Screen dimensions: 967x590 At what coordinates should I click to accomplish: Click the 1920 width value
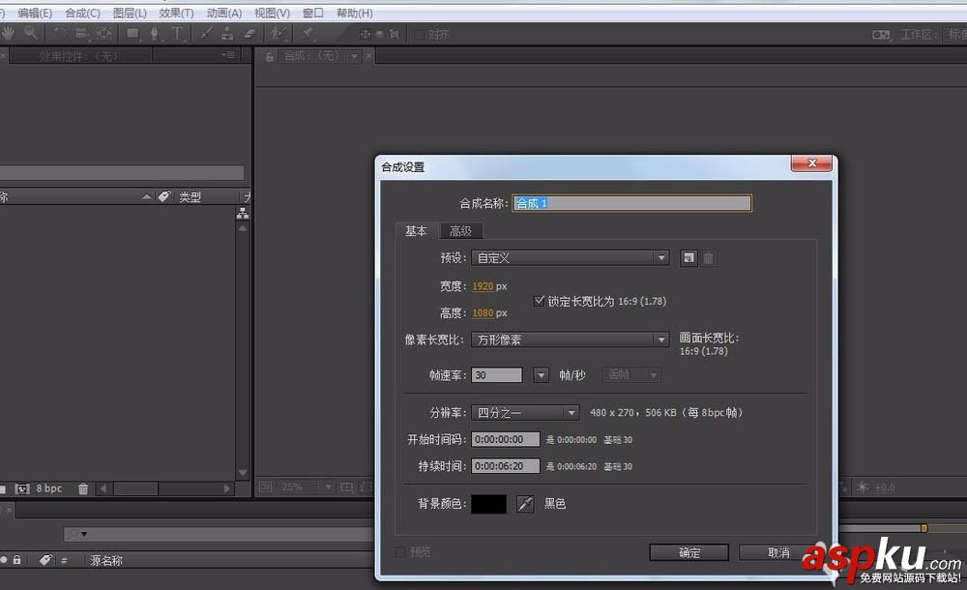coord(483,286)
